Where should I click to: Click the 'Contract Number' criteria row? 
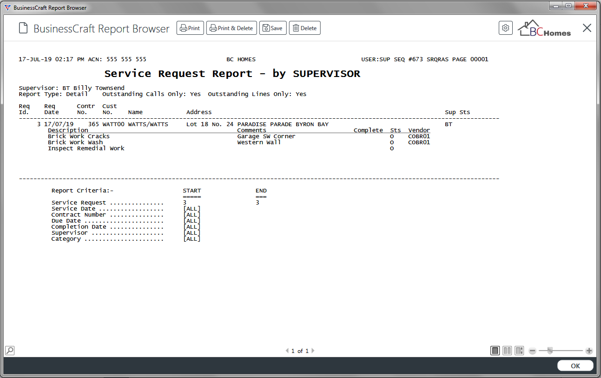(125, 215)
